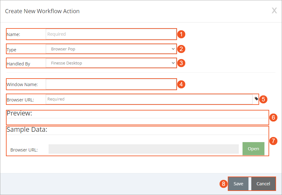Open the variable tag picker beside Browser URL
This screenshot has height=195, width=282.
coord(256,99)
